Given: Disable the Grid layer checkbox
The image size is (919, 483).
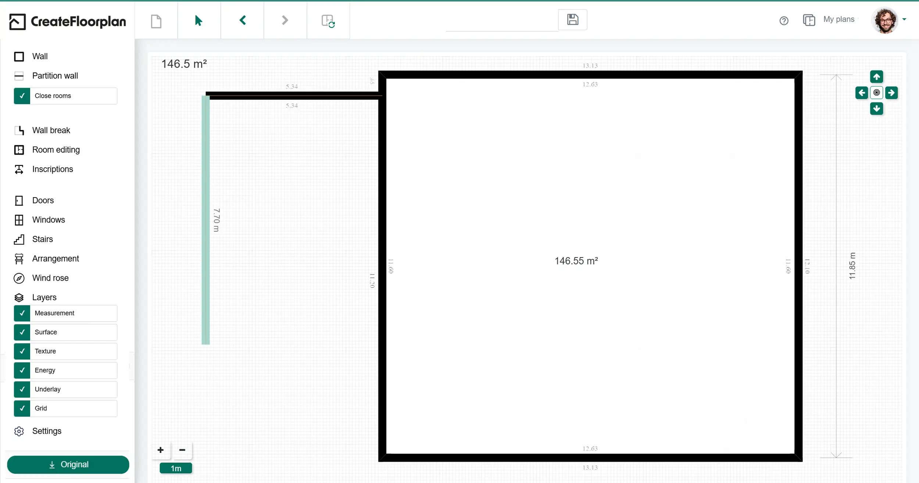Looking at the screenshot, I should [22, 408].
